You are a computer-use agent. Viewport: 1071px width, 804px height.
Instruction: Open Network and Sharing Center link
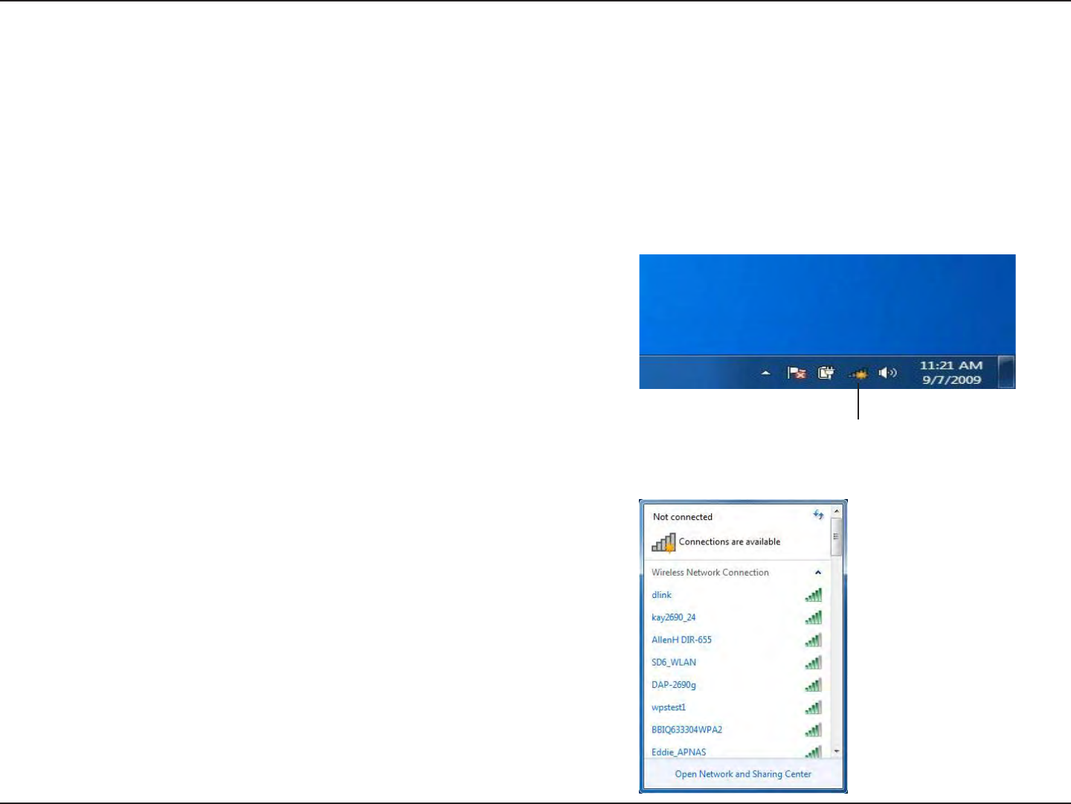click(x=743, y=774)
